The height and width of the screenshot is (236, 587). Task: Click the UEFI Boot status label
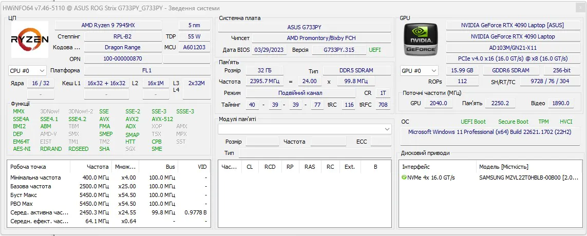point(473,122)
